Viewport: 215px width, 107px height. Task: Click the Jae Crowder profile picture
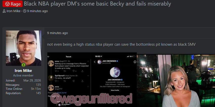115,72
